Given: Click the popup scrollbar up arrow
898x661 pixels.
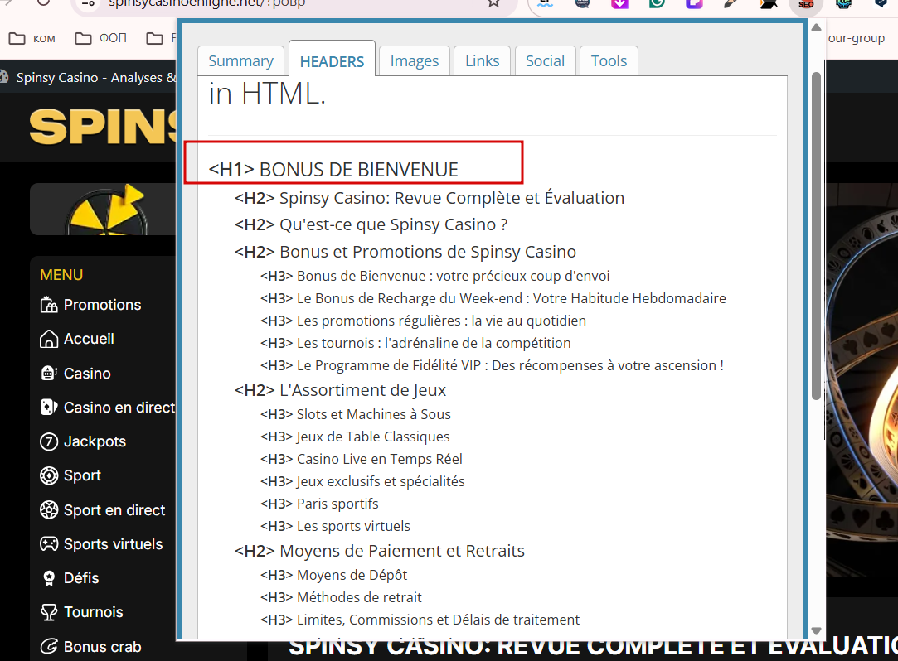Looking at the screenshot, I should tap(816, 27).
